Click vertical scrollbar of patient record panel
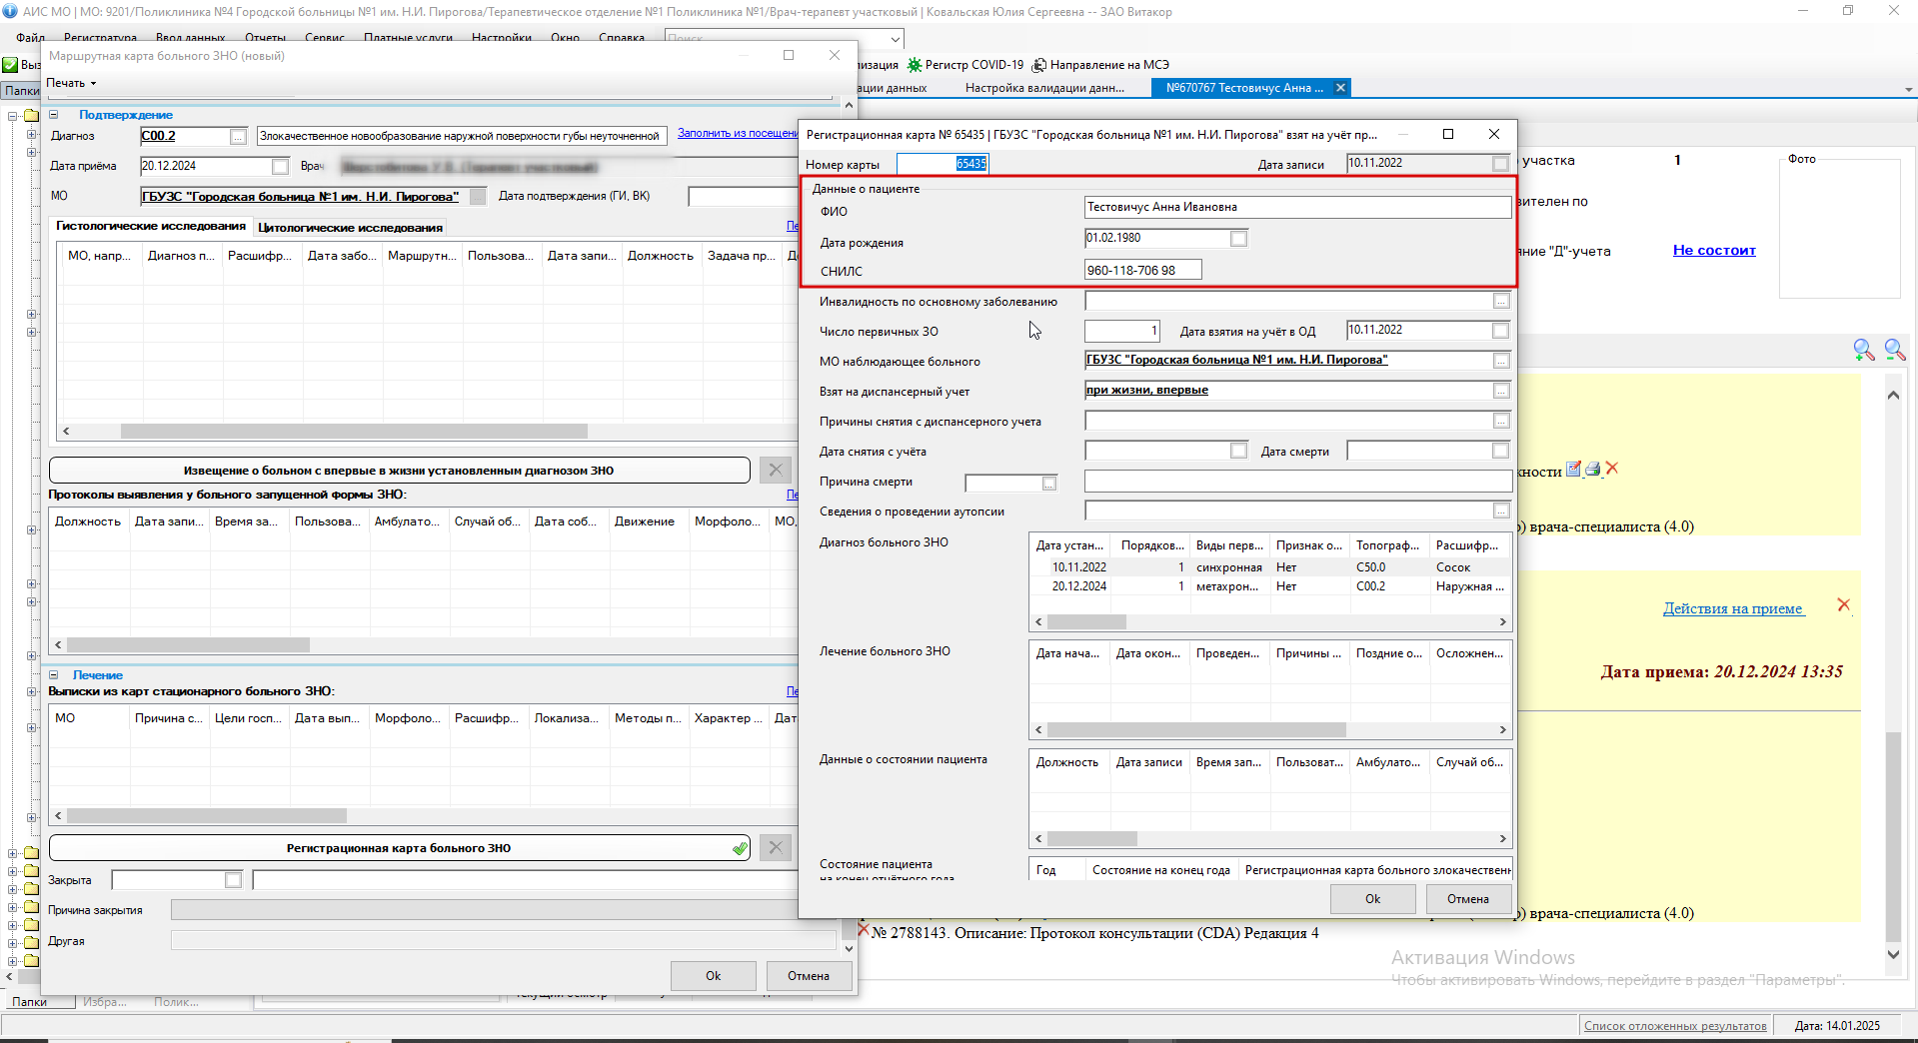The width and height of the screenshot is (1918, 1043). 1892,837
